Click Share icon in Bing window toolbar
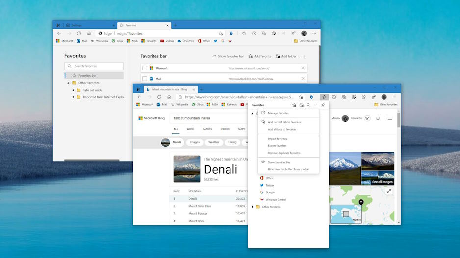 point(364,97)
